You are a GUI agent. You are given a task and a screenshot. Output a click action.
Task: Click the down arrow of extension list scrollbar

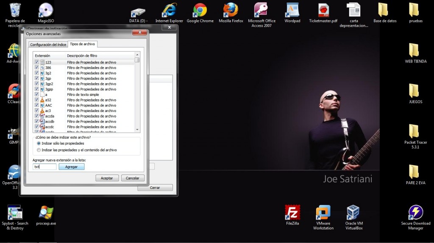pyautogui.click(x=137, y=130)
